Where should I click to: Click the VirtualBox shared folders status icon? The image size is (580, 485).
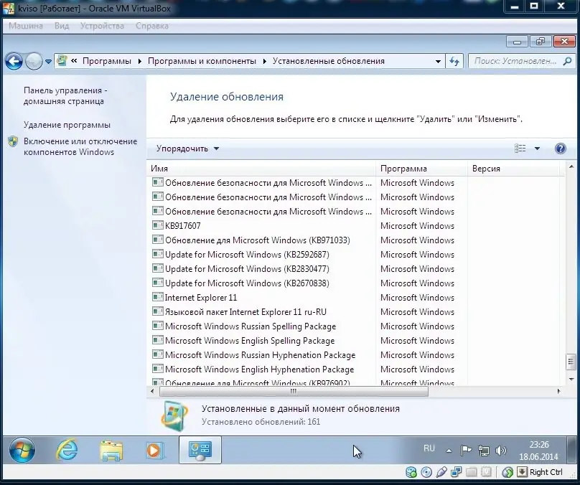(471, 472)
